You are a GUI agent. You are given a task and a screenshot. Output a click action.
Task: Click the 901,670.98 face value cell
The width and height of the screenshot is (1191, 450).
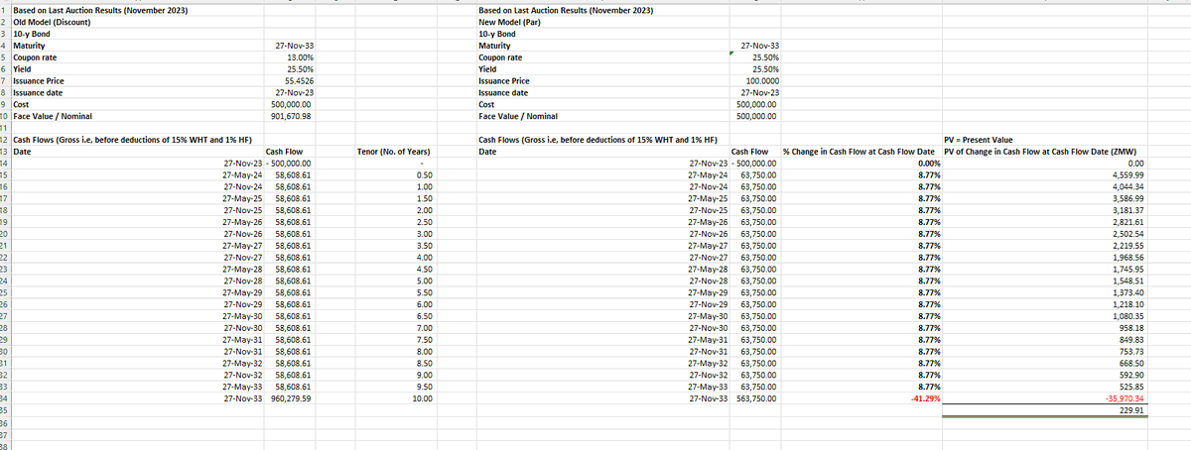(292, 115)
